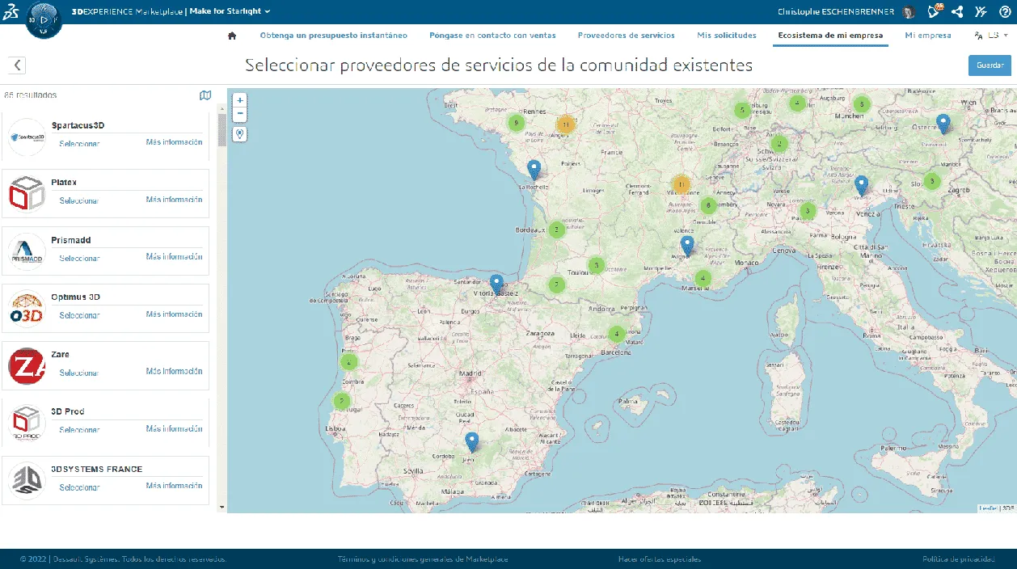Screen dimensions: 1017x569
Task: Click the 3DEXPERIENCE compass logo
Action: pyautogui.click(x=44, y=18)
